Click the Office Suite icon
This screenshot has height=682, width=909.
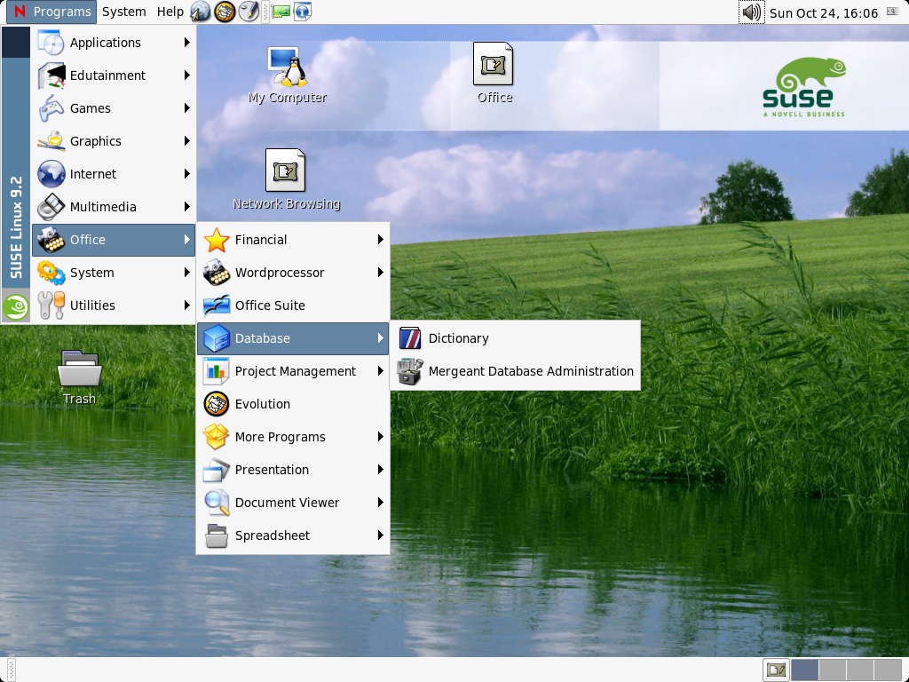pyautogui.click(x=217, y=305)
